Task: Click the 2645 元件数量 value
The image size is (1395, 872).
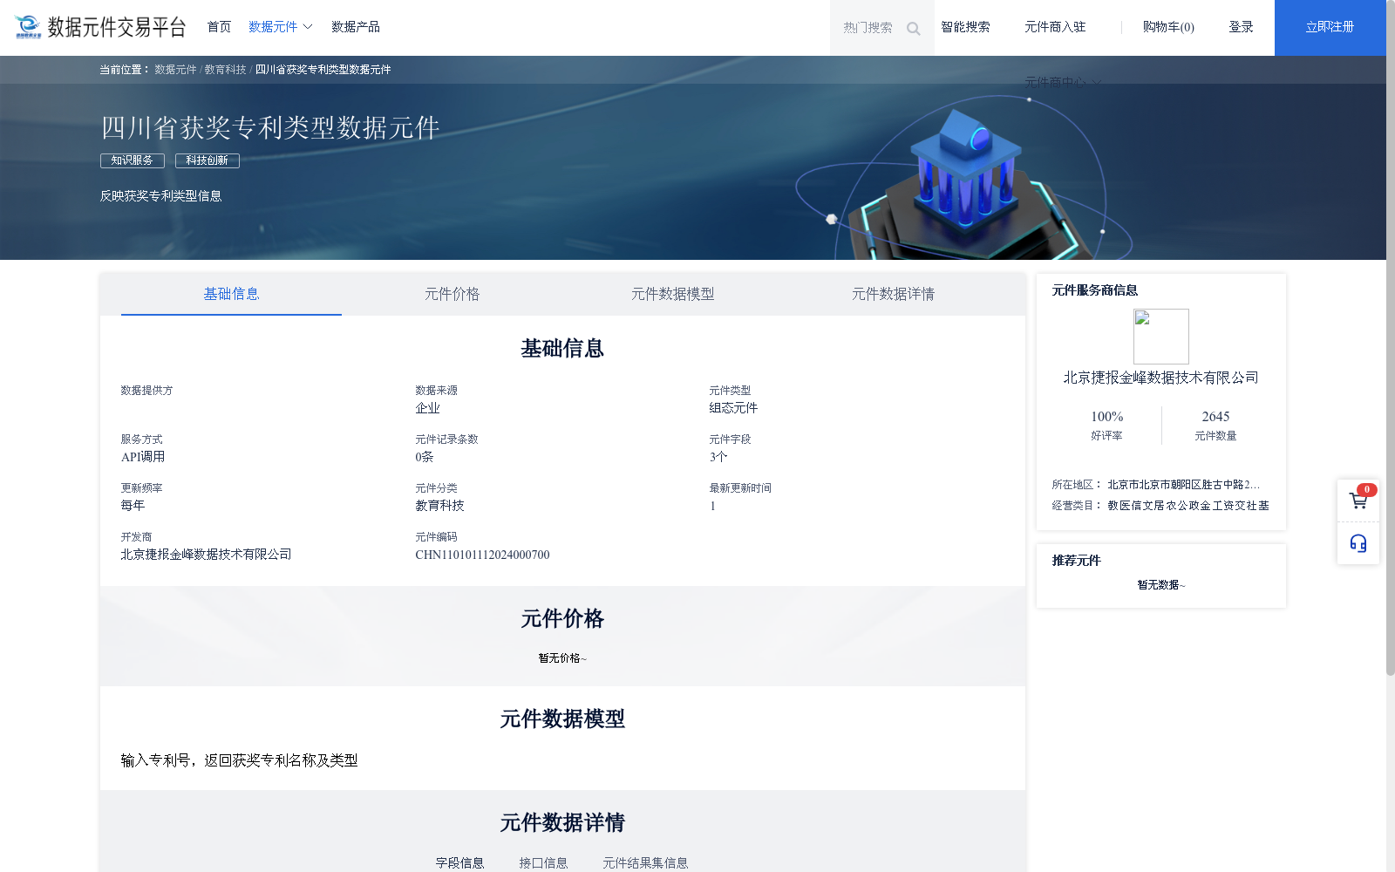Action: (1215, 417)
